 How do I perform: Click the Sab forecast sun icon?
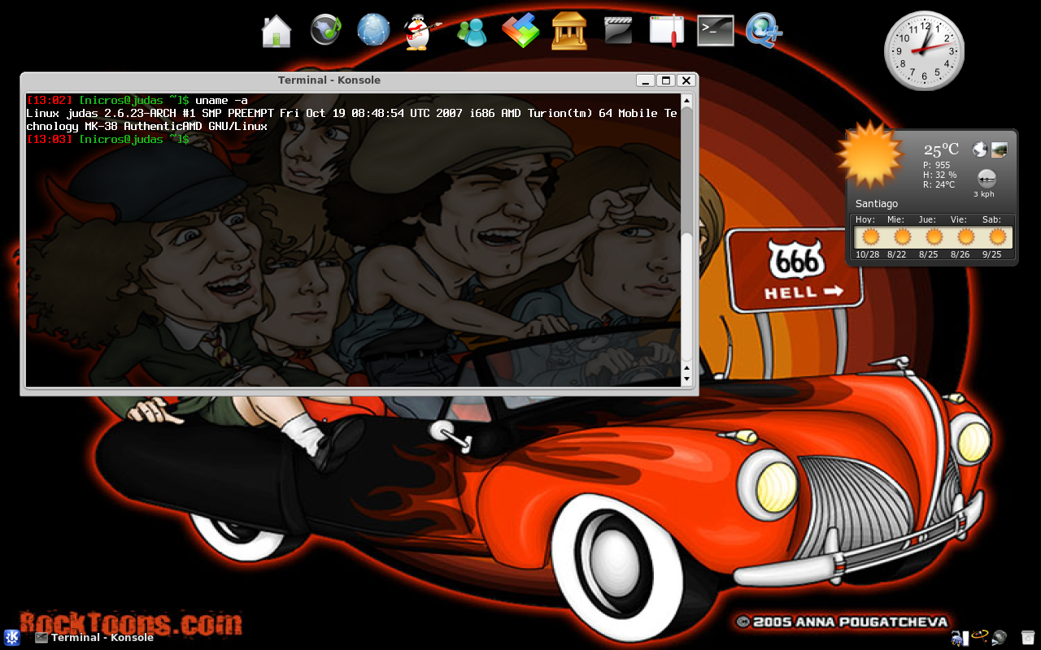[x=996, y=236]
